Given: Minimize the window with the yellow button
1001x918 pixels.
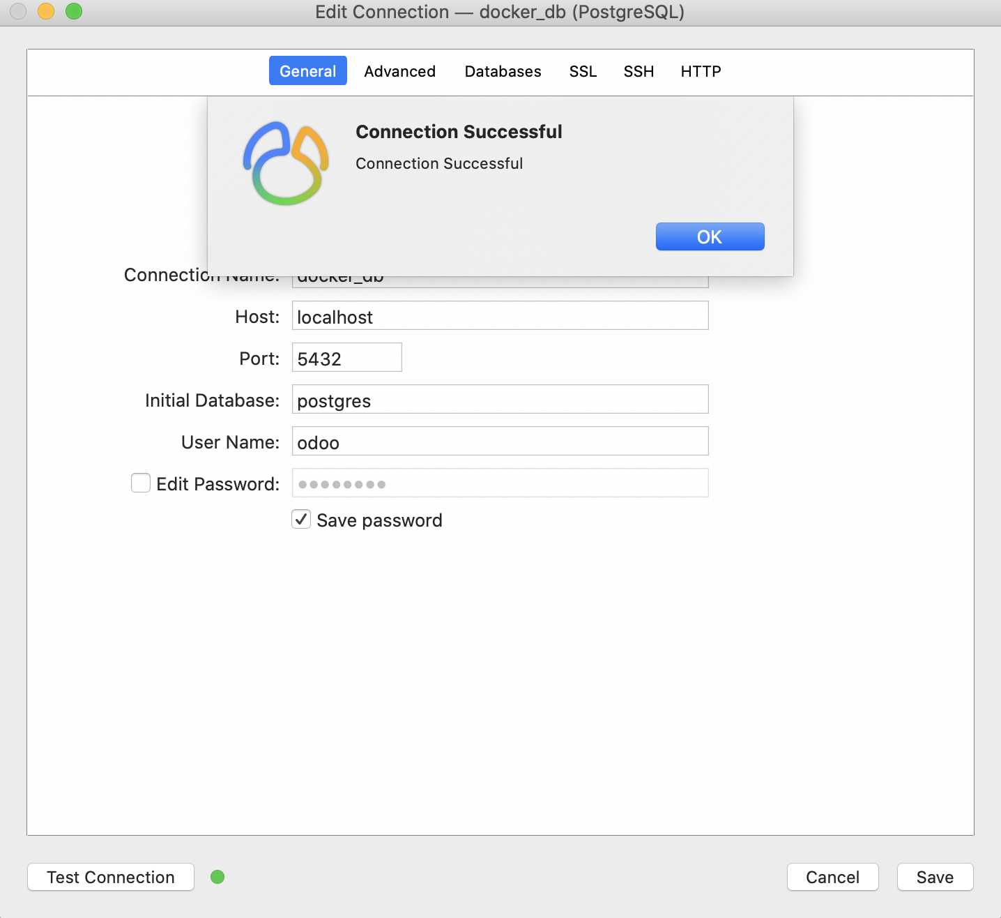Looking at the screenshot, I should click(46, 11).
